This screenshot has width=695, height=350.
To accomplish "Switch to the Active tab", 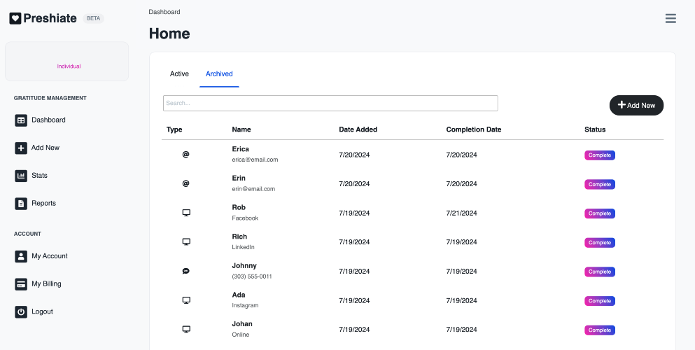I will tap(179, 74).
